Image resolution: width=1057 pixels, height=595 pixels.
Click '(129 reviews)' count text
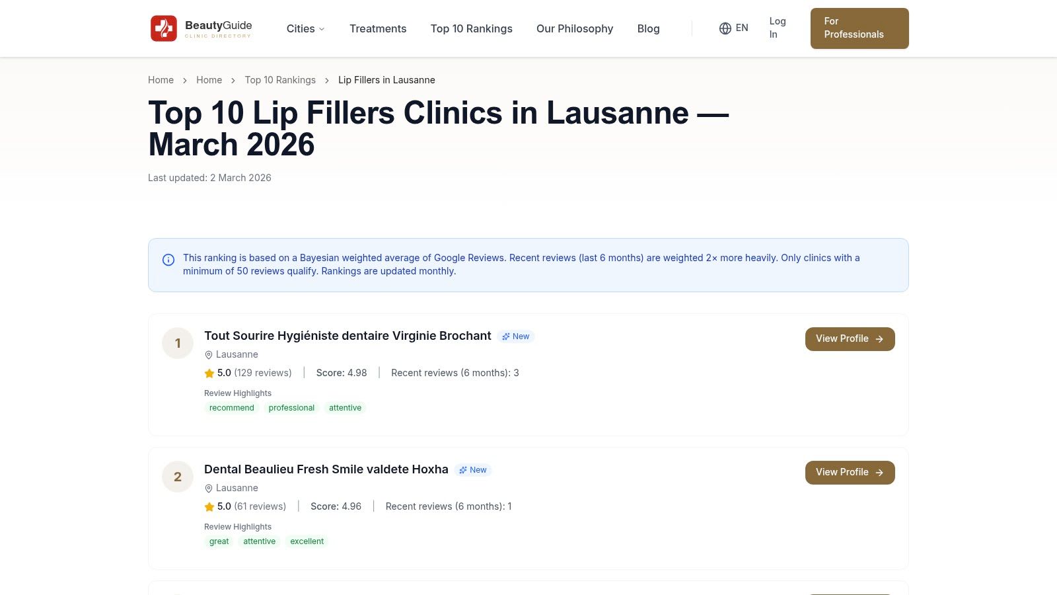tap(263, 373)
